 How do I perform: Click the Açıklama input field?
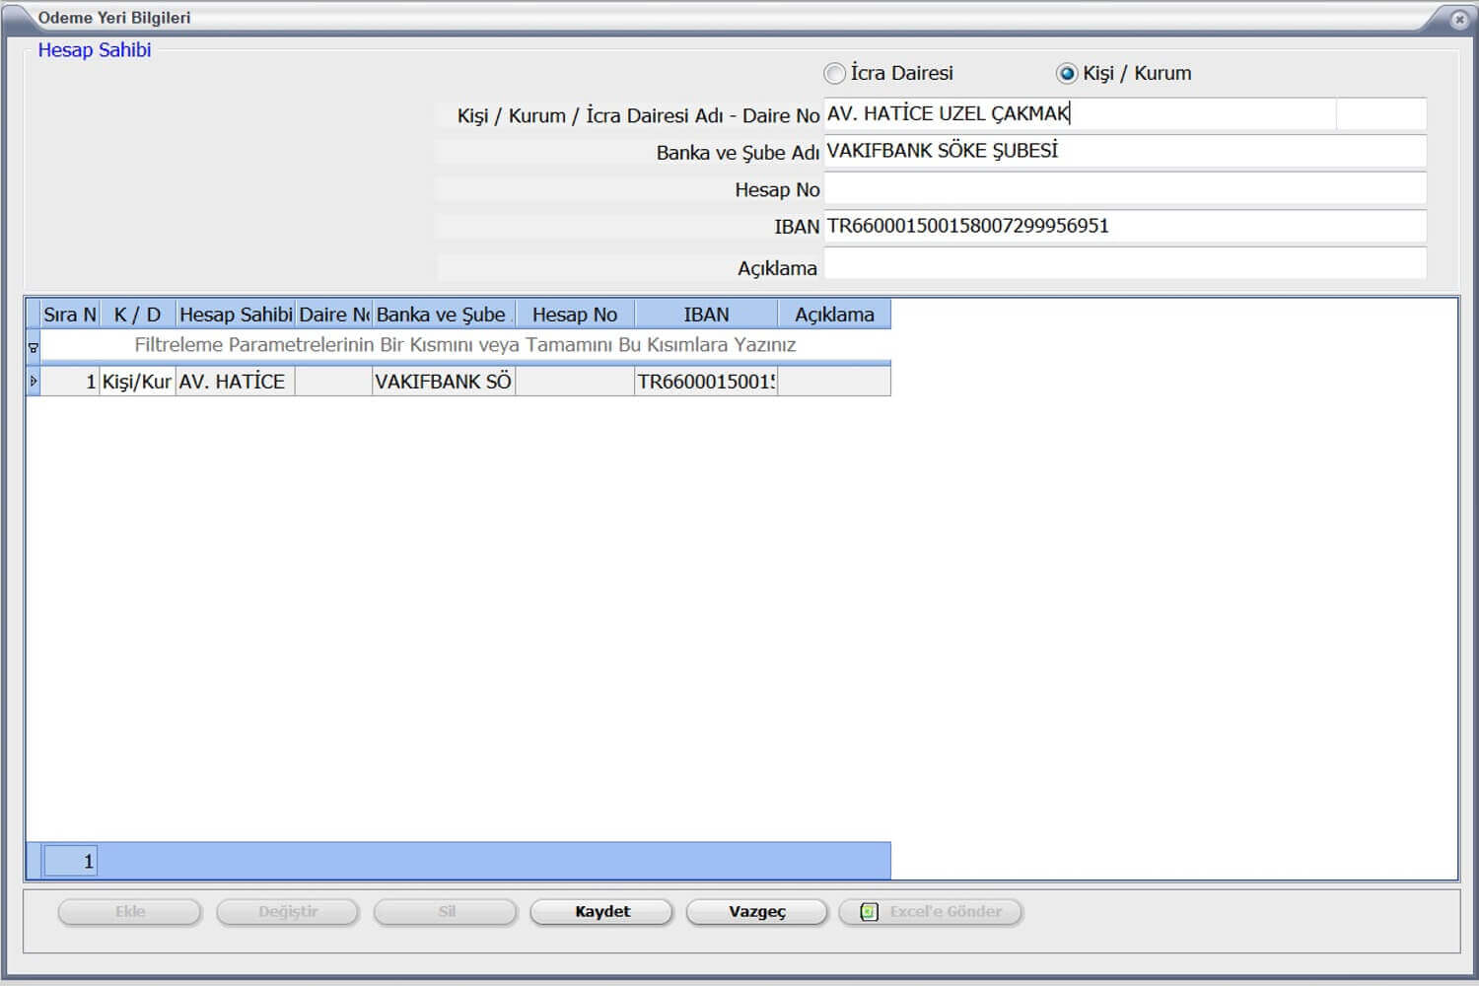[x=1124, y=264]
